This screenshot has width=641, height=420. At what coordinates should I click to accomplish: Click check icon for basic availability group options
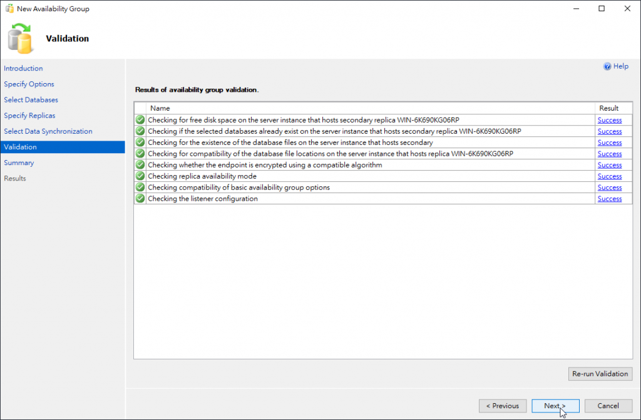coord(140,187)
